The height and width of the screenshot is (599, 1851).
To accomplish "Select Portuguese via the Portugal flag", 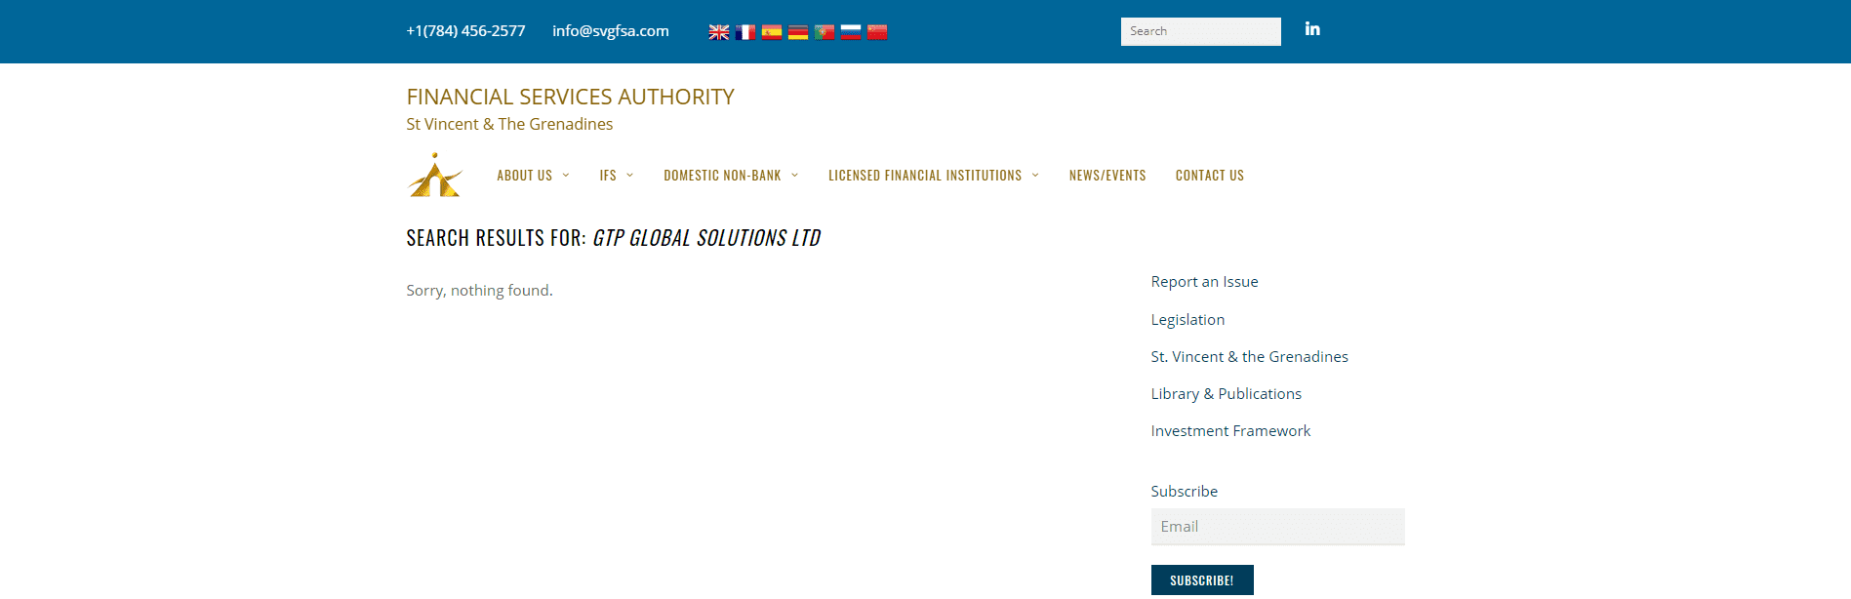I will (x=825, y=32).
